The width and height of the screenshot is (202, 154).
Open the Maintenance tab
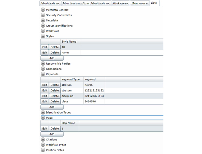pyautogui.click(x=140, y=3)
